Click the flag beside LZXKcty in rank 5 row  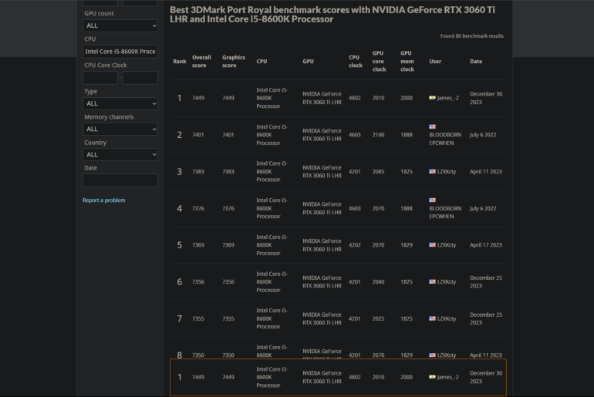[432, 245]
